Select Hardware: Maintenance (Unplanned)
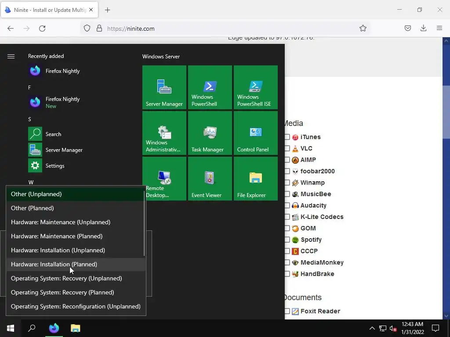This screenshot has height=337, width=450. [75, 222]
